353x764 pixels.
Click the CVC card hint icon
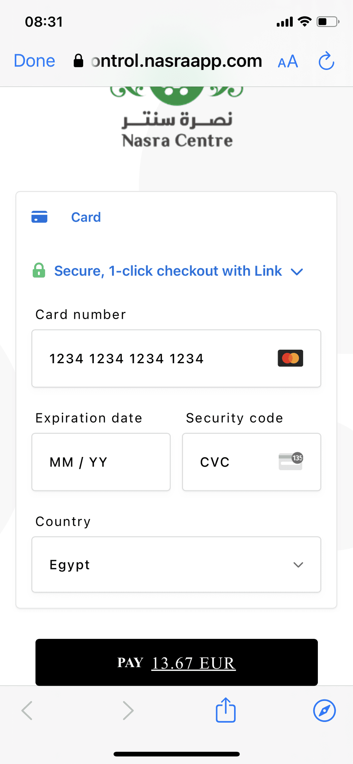291,461
